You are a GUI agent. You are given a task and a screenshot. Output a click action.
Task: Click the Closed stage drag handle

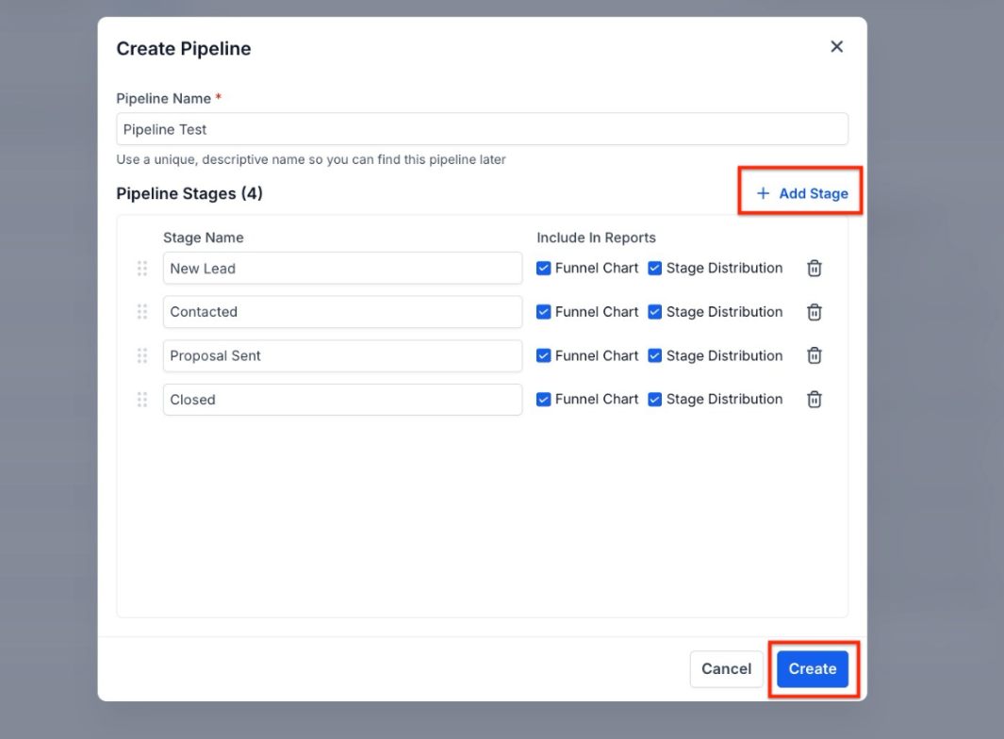(142, 400)
